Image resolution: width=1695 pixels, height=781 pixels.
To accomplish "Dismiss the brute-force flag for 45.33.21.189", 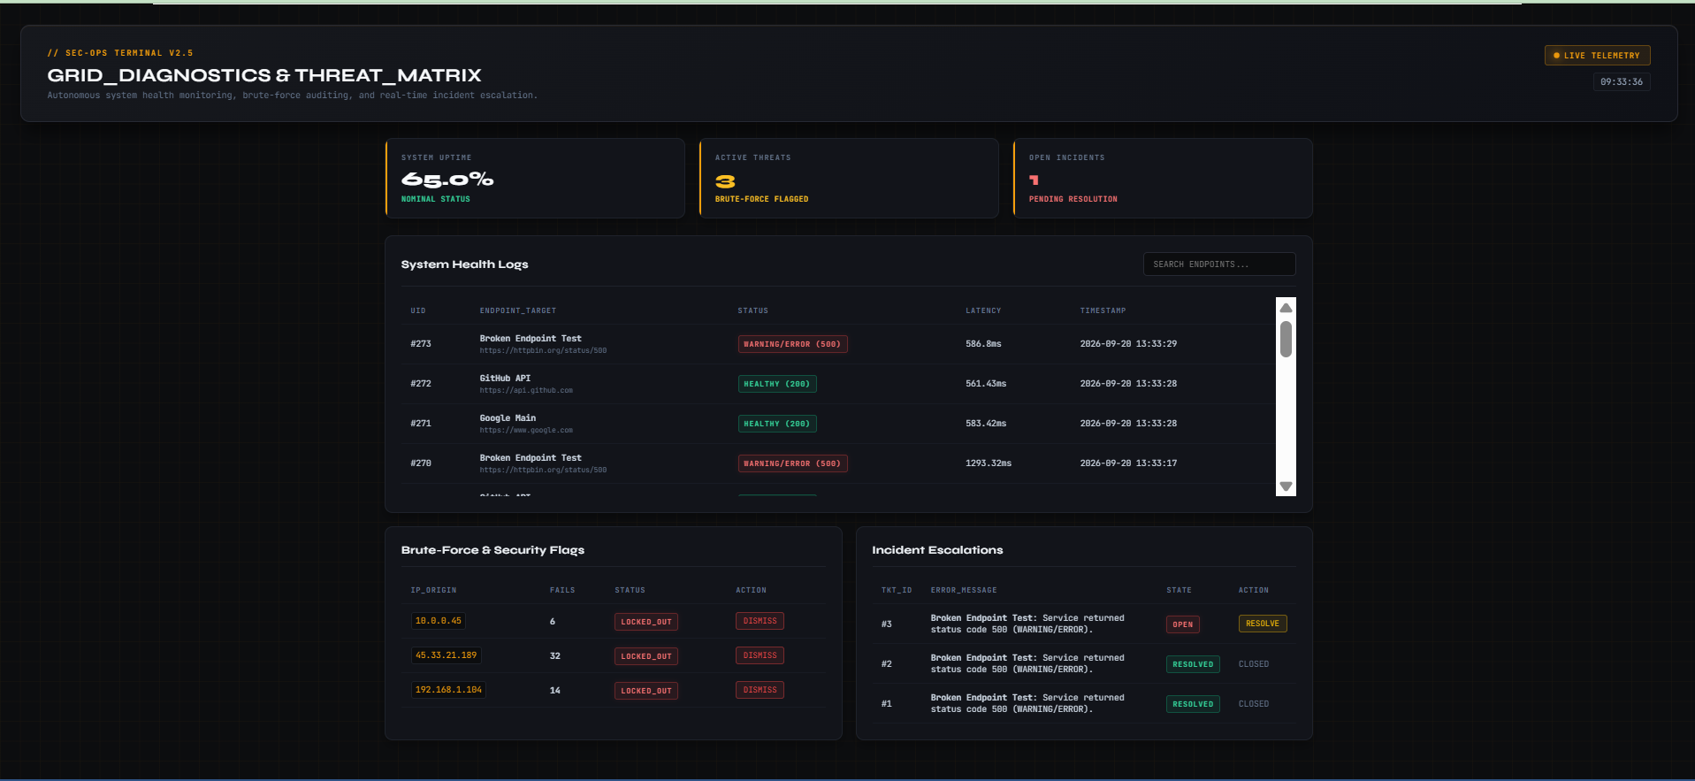I will (760, 655).
